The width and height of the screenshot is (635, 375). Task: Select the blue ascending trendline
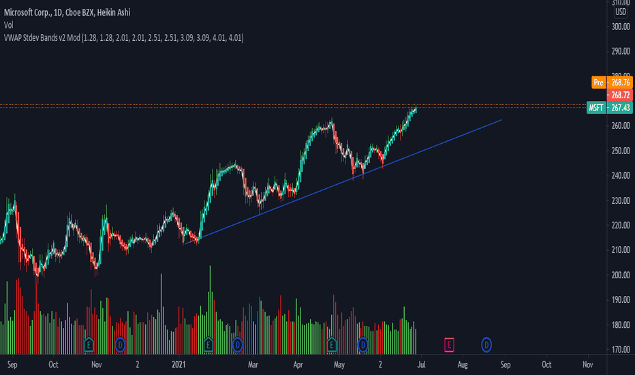click(343, 181)
